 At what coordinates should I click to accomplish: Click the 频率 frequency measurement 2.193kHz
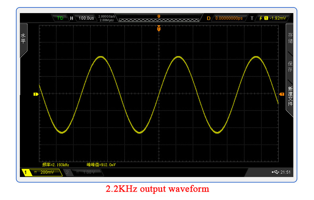[56, 164]
